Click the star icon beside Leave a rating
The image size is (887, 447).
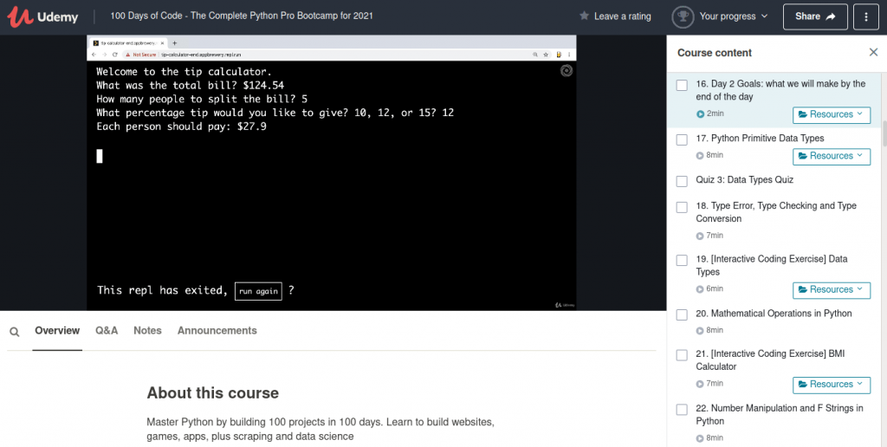tap(585, 16)
